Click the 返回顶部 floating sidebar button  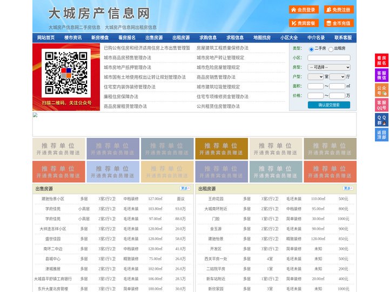click(381, 135)
